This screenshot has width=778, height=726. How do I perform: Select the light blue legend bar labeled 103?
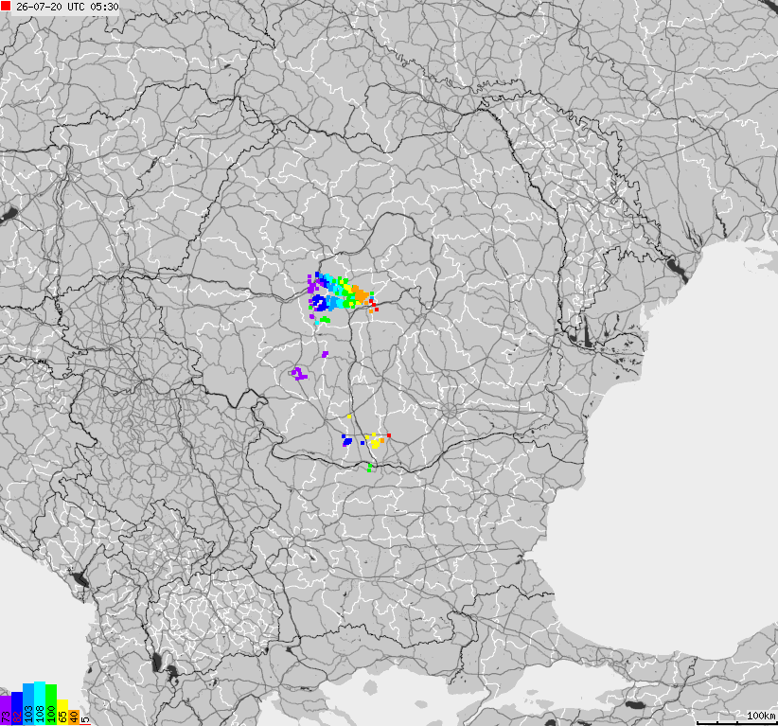[28, 704]
